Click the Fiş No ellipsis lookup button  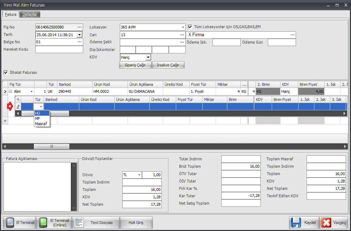[80, 27]
